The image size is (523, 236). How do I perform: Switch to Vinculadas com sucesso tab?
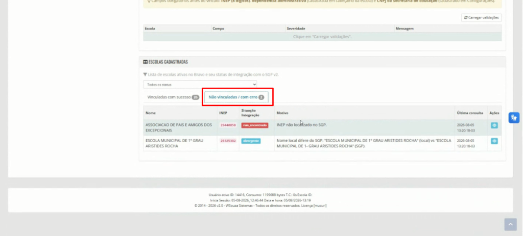(x=173, y=97)
